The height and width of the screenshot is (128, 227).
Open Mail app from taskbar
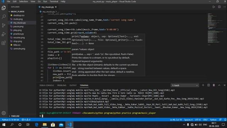(61, 125)
